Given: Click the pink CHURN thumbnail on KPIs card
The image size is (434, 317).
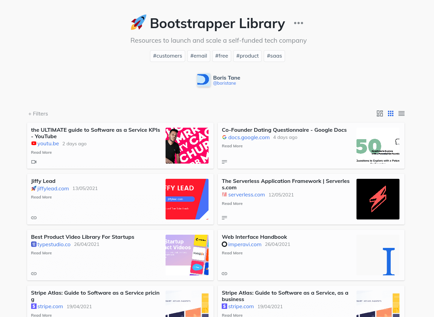Looking at the screenshot, I should click(x=187, y=146).
